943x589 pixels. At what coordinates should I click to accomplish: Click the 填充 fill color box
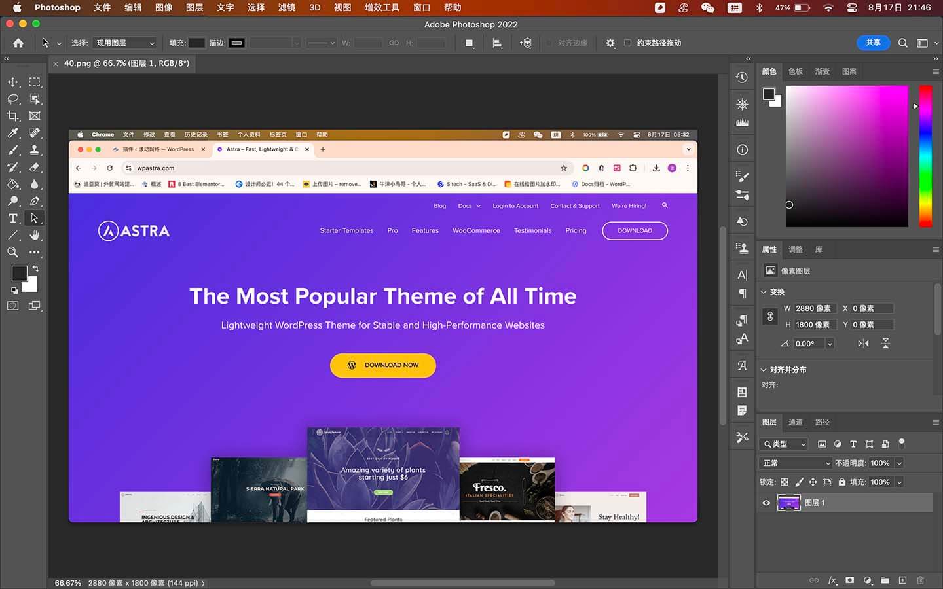[197, 43]
